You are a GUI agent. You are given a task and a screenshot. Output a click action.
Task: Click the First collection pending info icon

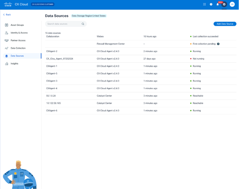coord(218,44)
